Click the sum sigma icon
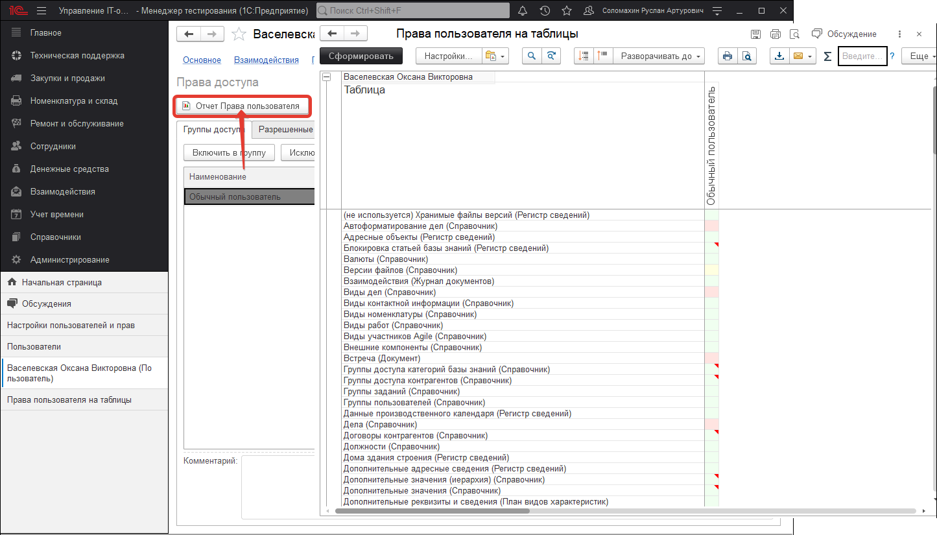937x535 pixels. tap(827, 56)
